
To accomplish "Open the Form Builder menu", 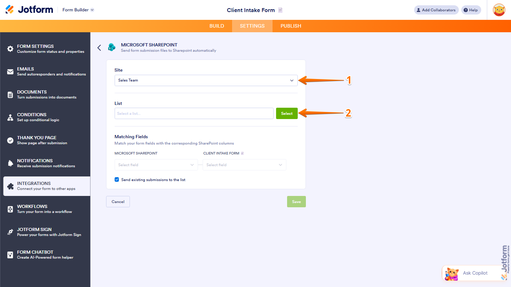I will (78, 10).
